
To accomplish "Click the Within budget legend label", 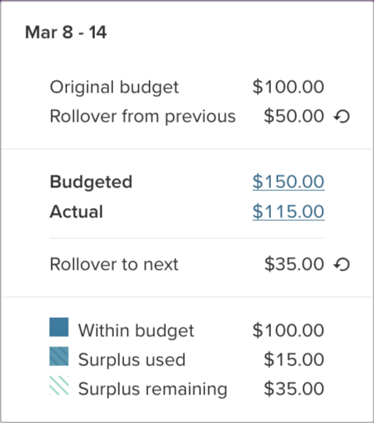I will [136, 330].
